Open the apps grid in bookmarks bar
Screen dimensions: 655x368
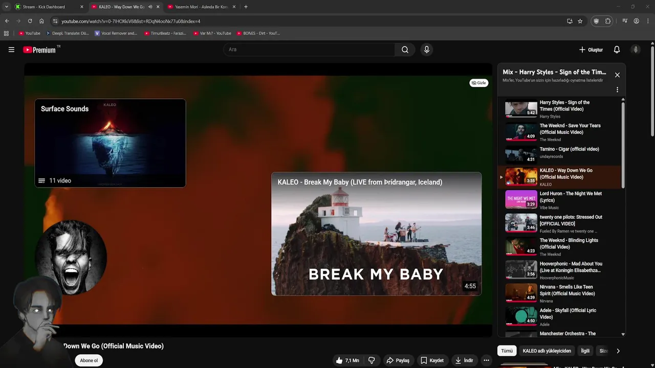pos(6,33)
